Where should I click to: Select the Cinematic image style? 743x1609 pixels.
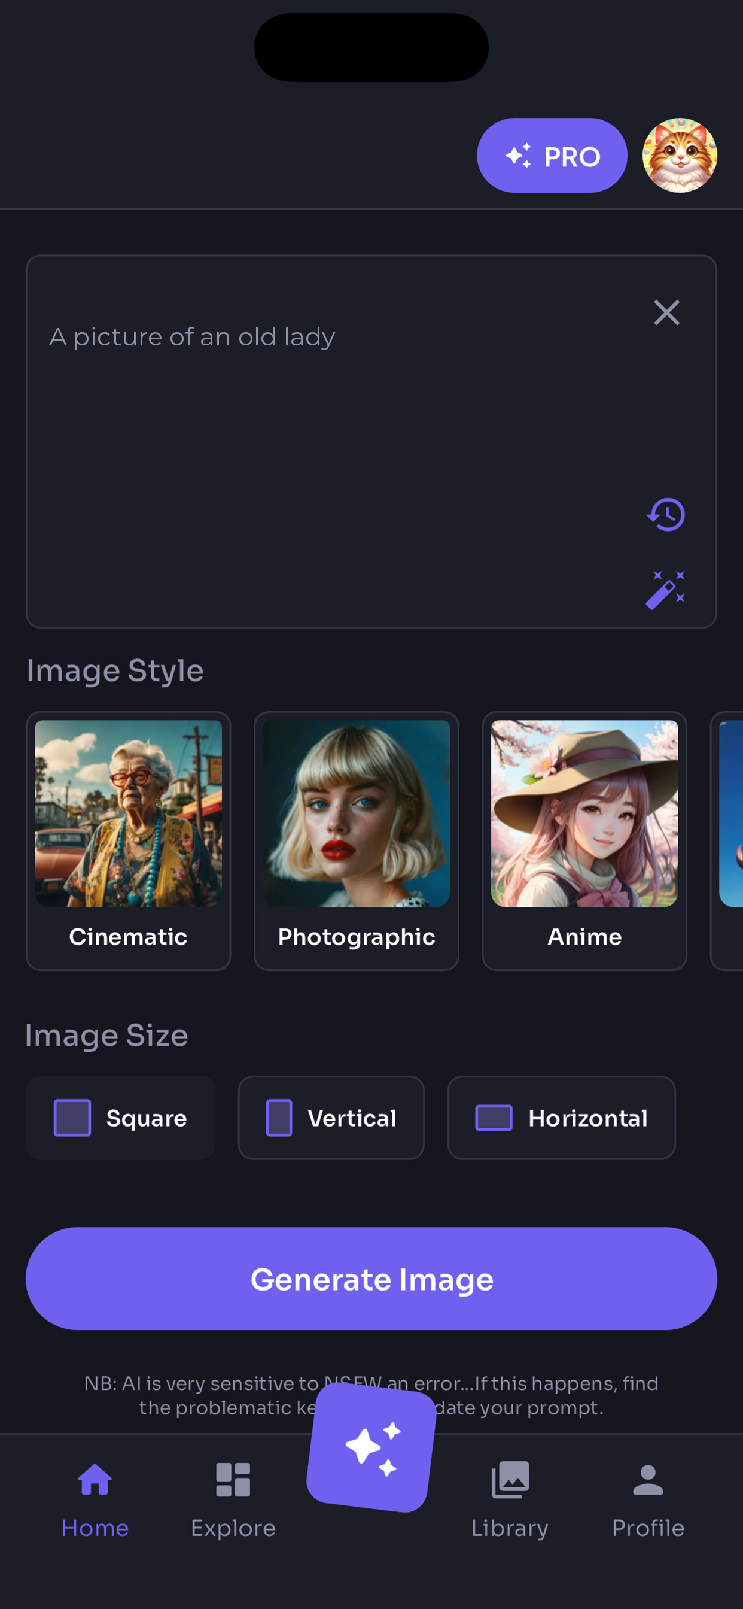tap(129, 841)
